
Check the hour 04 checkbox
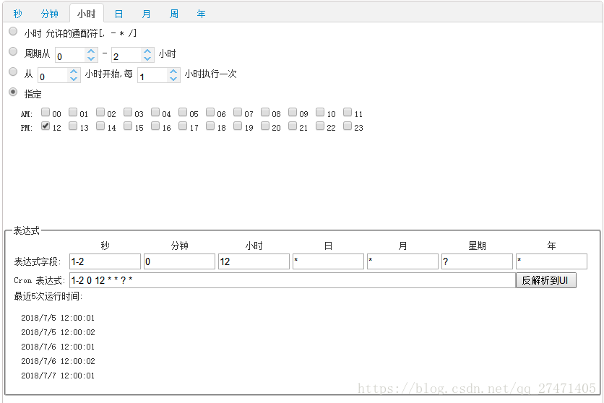pos(155,112)
